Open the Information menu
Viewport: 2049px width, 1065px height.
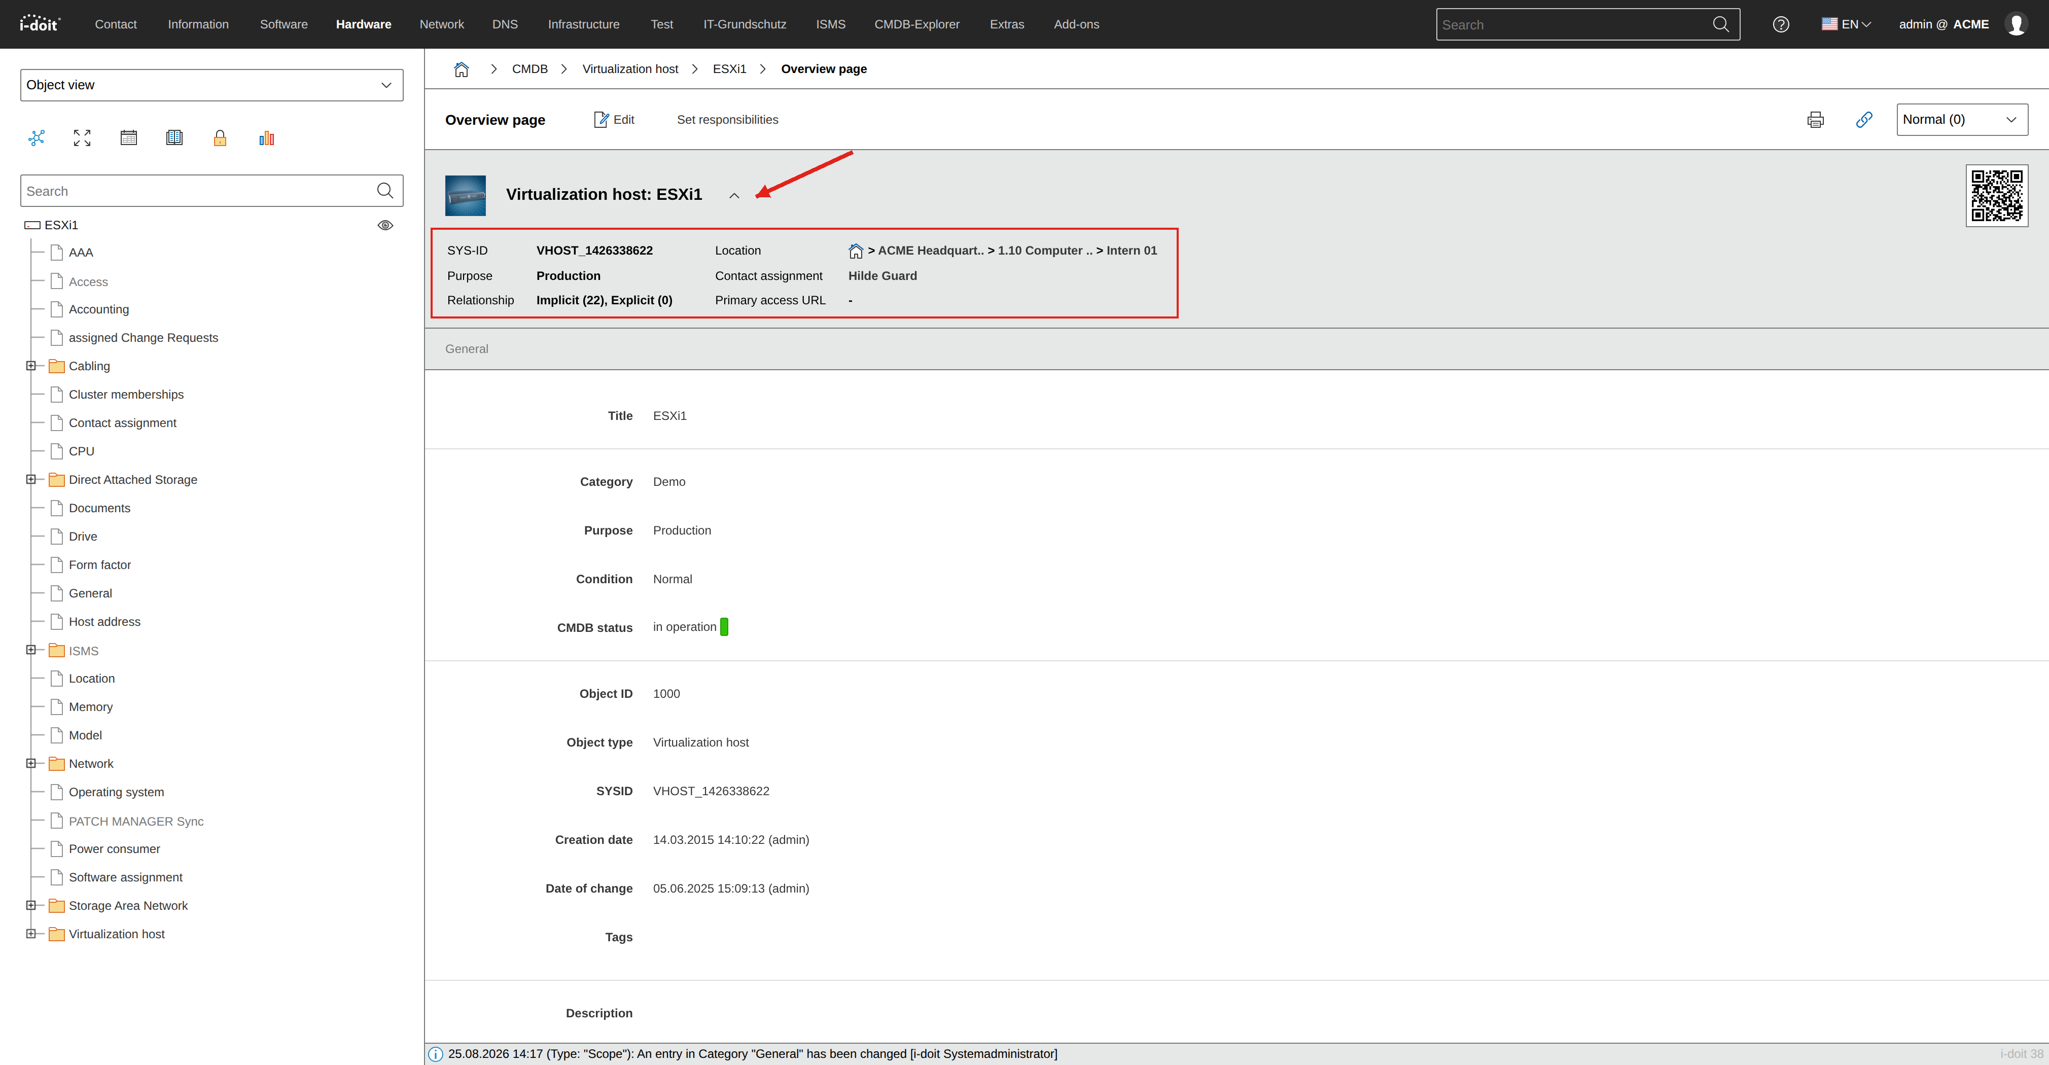pyautogui.click(x=198, y=25)
